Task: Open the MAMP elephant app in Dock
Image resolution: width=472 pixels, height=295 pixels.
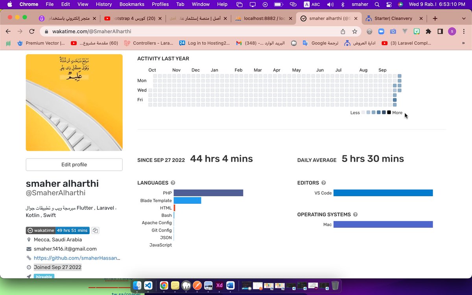Action: (x=186, y=286)
